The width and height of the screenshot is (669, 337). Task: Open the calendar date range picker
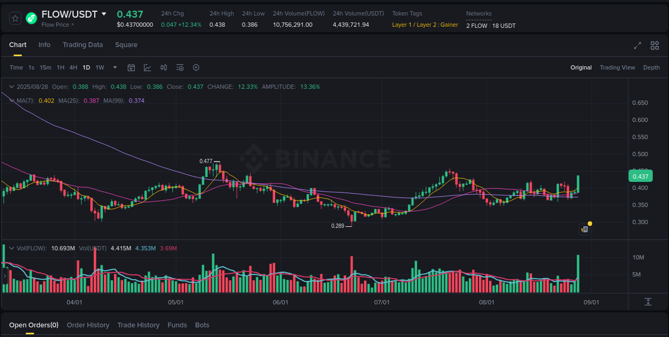click(131, 67)
